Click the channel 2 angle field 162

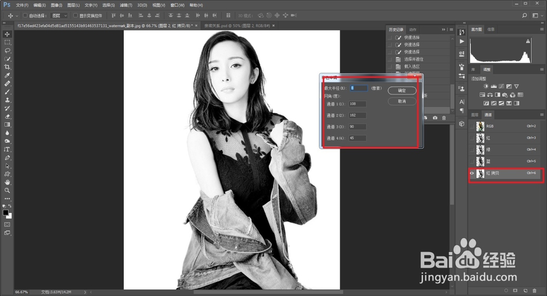coord(358,115)
